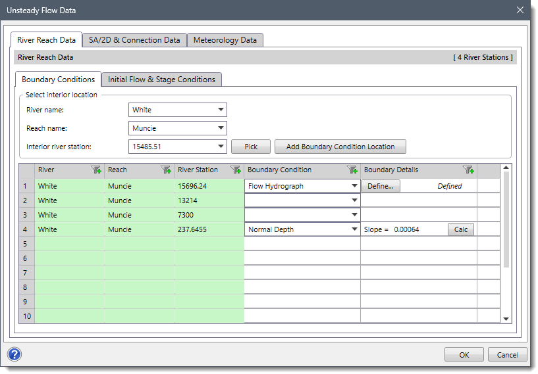The width and height of the screenshot is (538, 374).
Task: Click the vertical scrollbar thumb of the table
Action: (506, 219)
